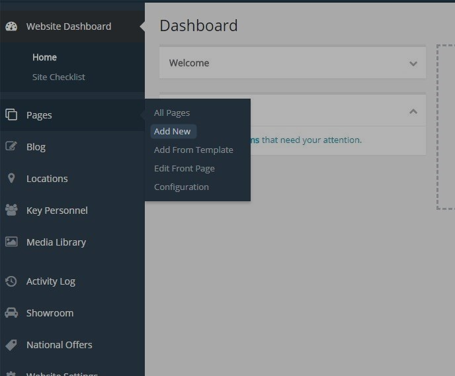This screenshot has width=455, height=376.
Task: Click the Website Dashboard gauge icon
Action: click(11, 26)
